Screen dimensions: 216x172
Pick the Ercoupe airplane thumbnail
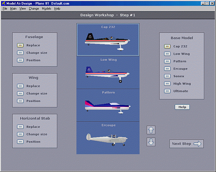tap(108, 138)
